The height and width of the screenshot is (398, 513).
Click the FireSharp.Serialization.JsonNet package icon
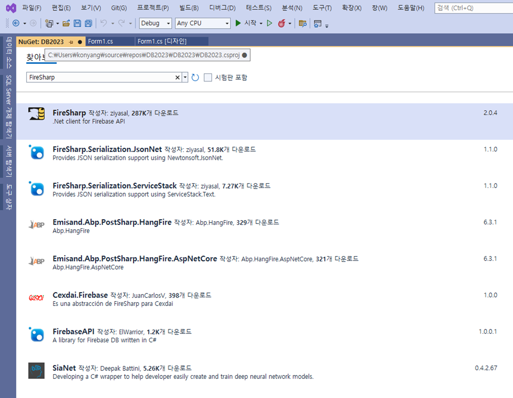pos(36,152)
